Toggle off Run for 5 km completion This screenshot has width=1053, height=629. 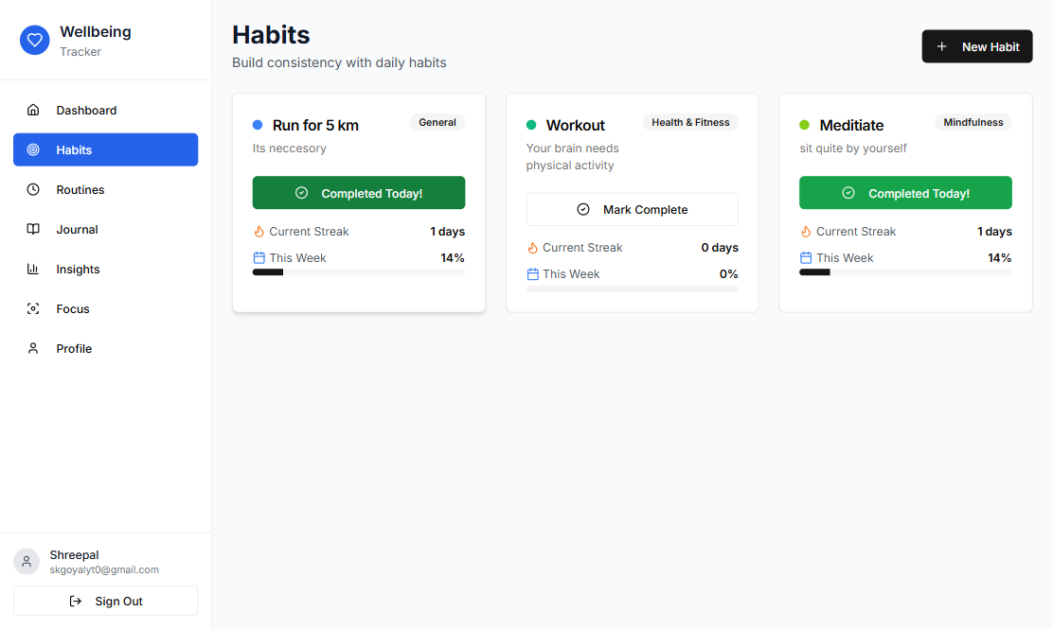pos(358,192)
